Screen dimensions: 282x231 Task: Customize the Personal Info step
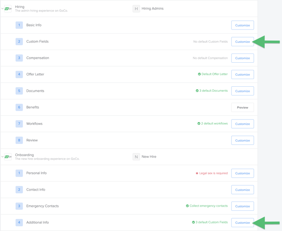[x=242, y=173]
